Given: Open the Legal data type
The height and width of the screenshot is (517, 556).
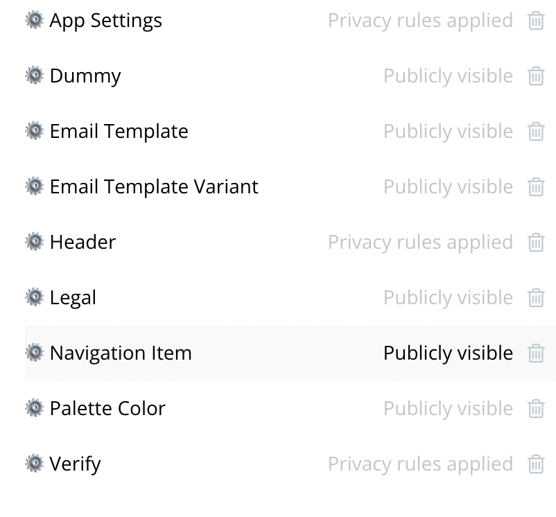Looking at the screenshot, I should click(x=73, y=297).
